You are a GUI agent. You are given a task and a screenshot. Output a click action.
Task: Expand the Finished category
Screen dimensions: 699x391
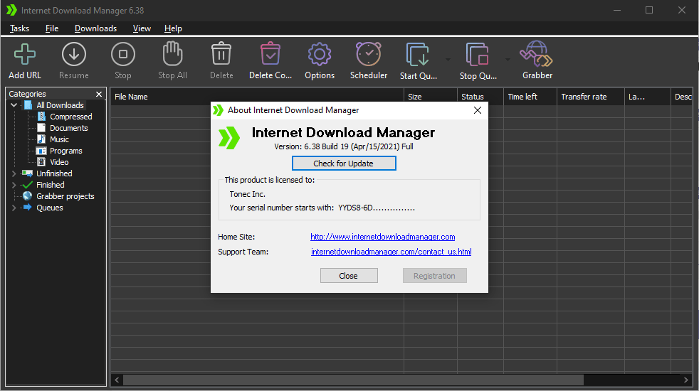(14, 185)
